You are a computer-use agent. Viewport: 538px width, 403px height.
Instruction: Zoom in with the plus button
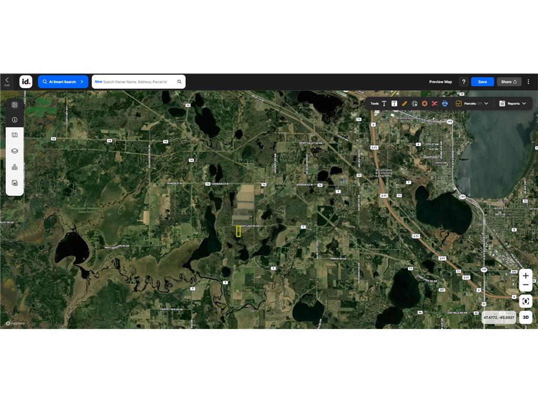click(525, 275)
